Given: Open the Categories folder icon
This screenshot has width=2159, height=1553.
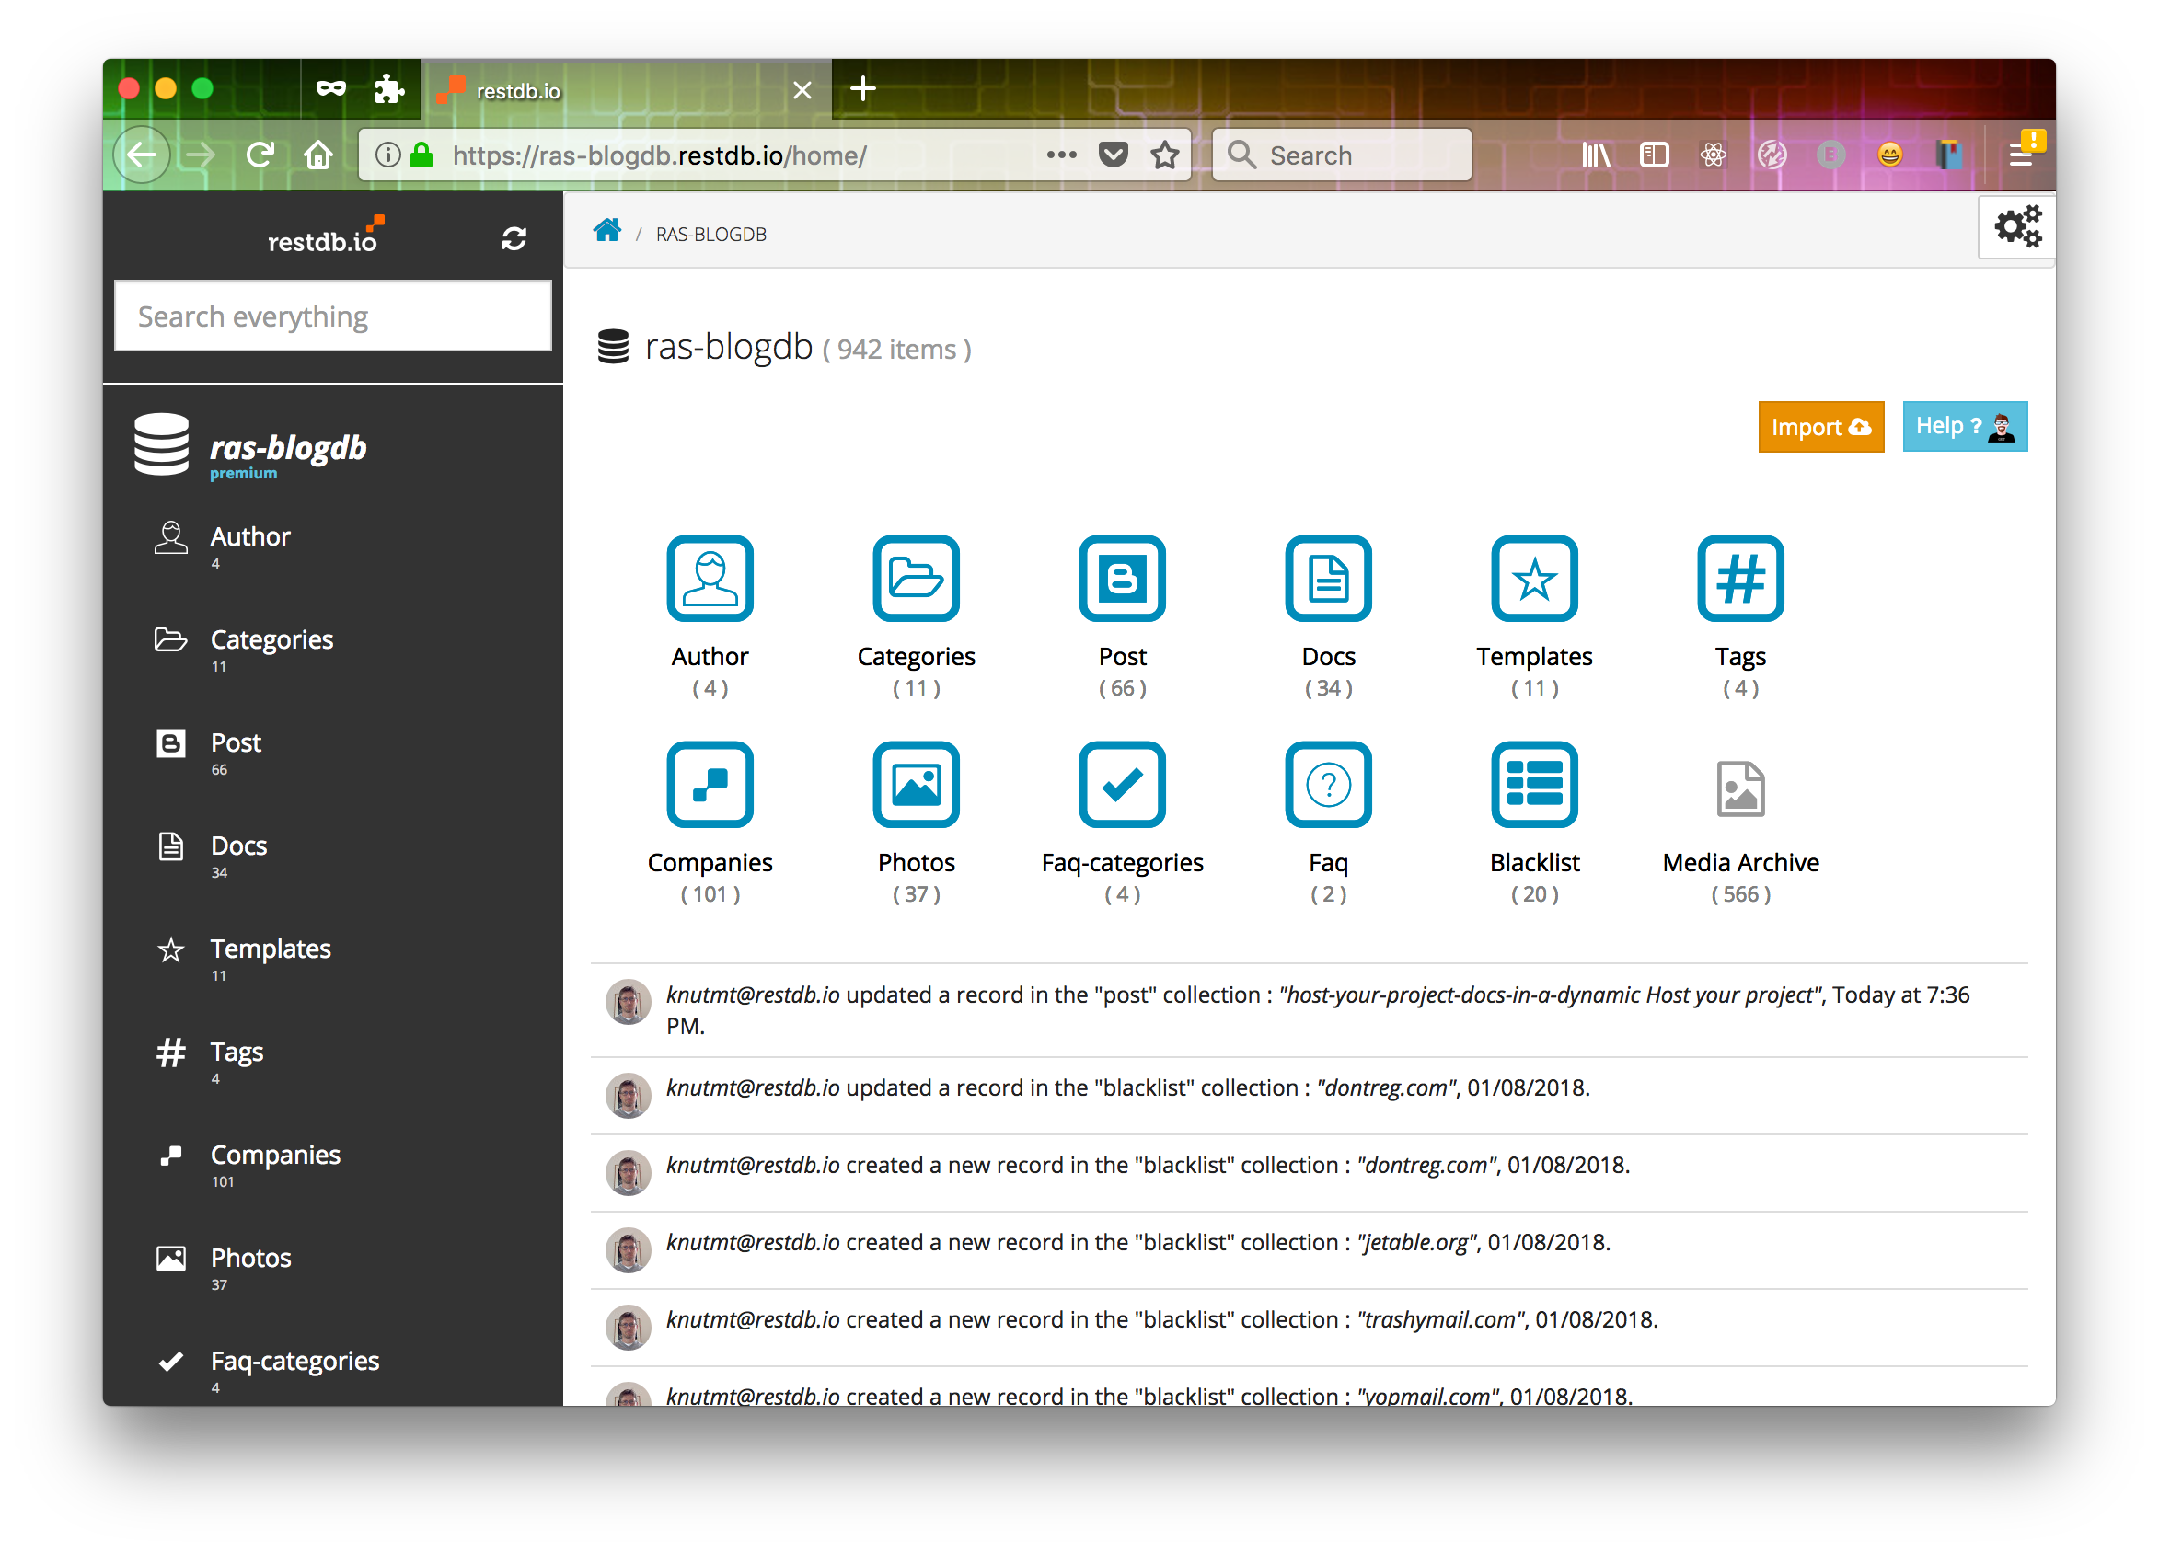Looking at the screenshot, I should point(916,579).
